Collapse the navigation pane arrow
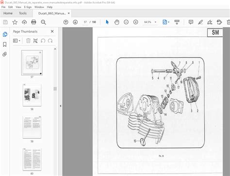230x176 pixels. (x=60, y=106)
